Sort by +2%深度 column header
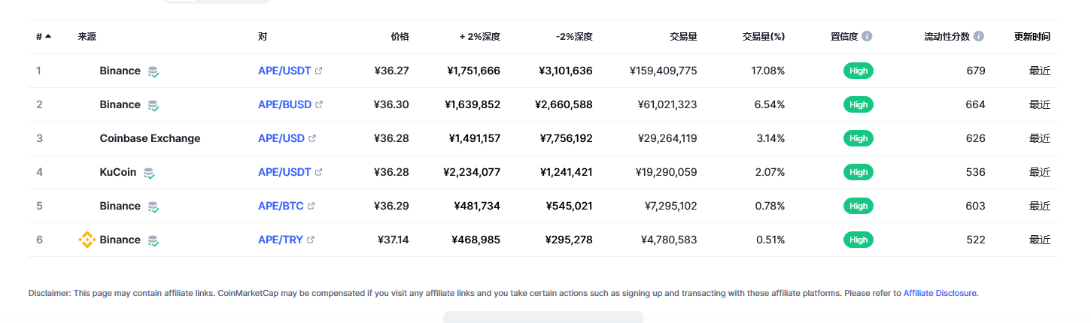The width and height of the screenshot is (1091, 323). coord(480,36)
